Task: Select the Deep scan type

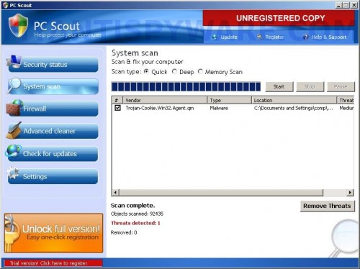Action: [x=174, y=71]
